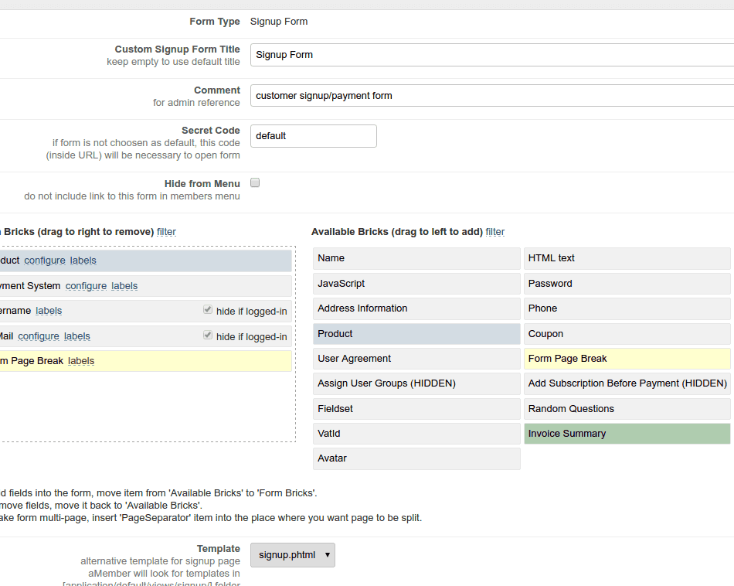Click configure link on Product form brick
The height and width of the screenshot is (586, 734).
pyautogui.click(x=45, y=261)
